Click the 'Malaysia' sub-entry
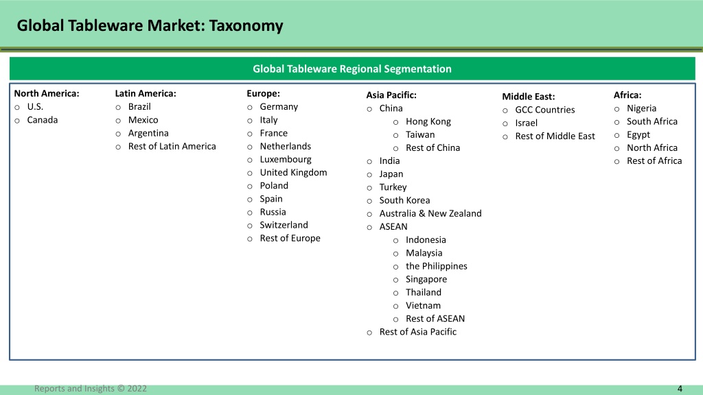 424,253
